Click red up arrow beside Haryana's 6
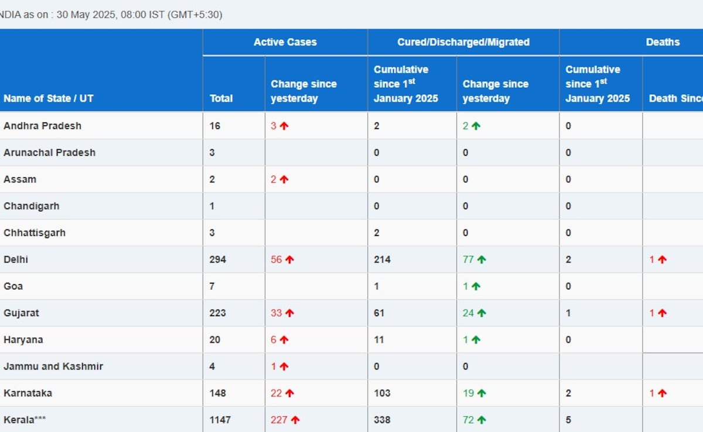This screenshot has width=703, height=432. tap(284, 340)
